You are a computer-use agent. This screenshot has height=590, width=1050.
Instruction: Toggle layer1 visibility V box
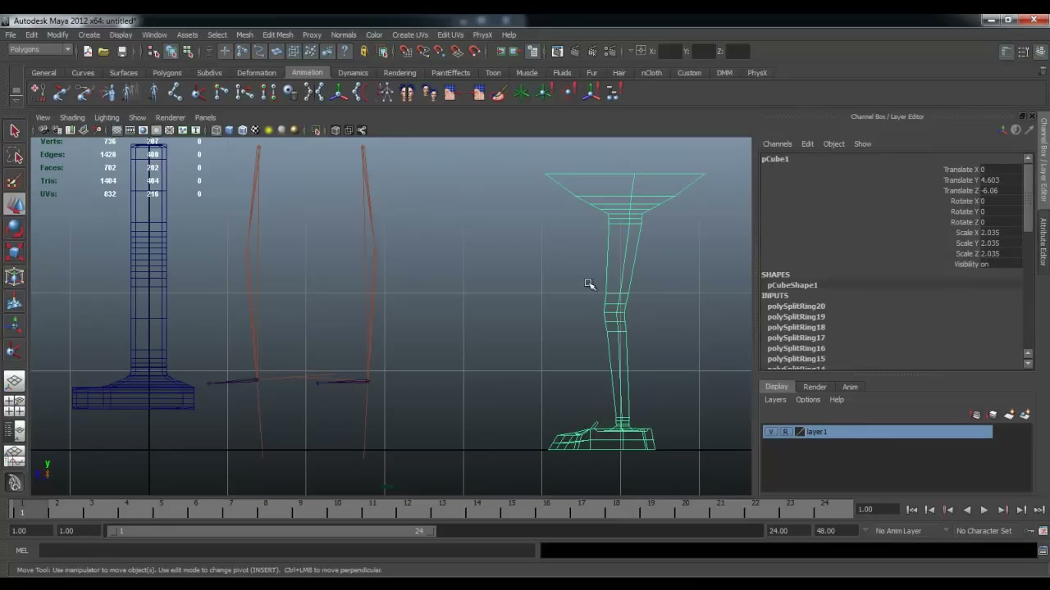[770, 432]
